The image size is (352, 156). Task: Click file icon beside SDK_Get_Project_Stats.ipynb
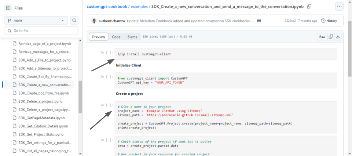[x=15, y=134]
